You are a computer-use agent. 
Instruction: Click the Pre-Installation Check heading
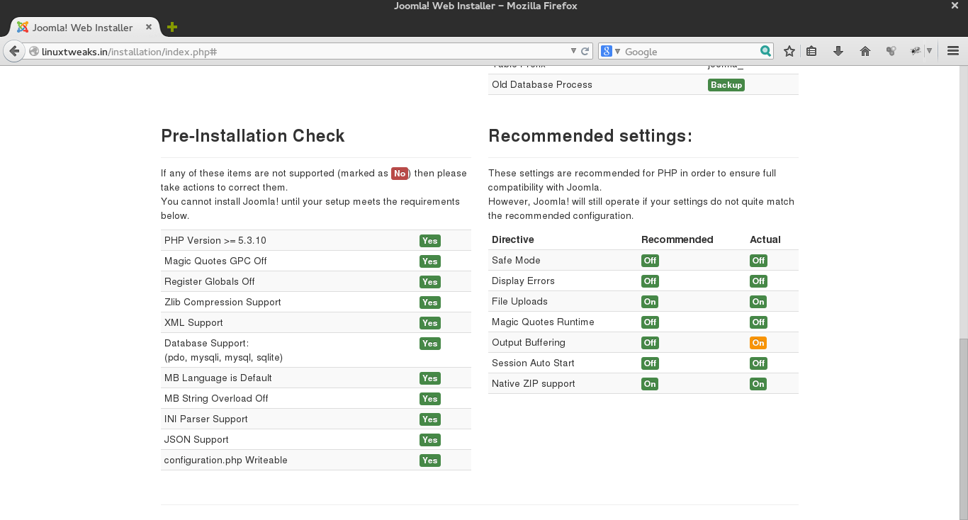pyautogui.click(x=253, y=136)
